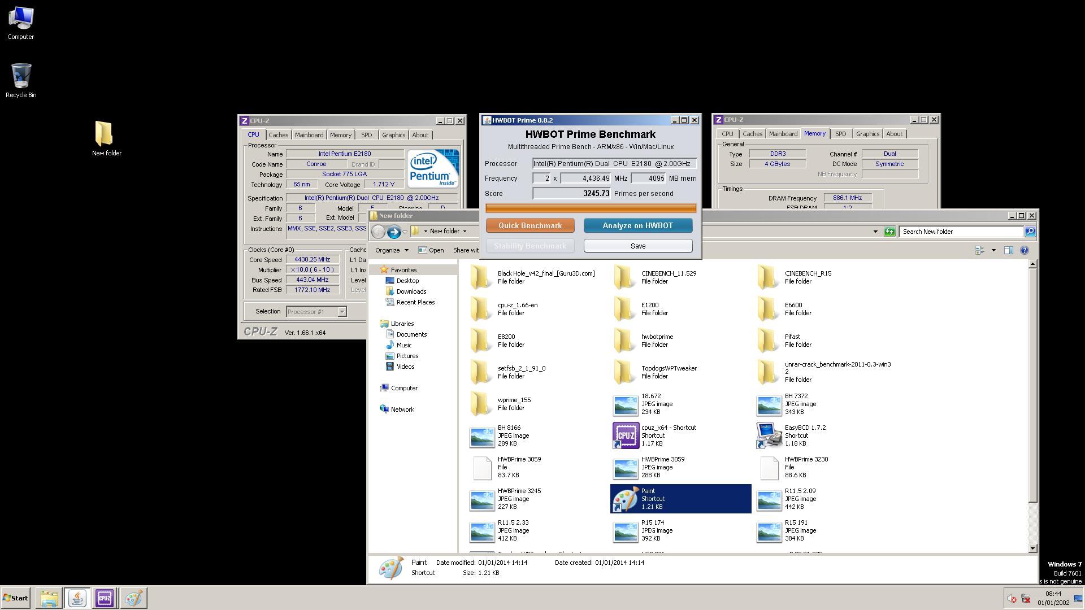Image resolution: width=1085 pixels, height=610 pixels.
Task: Click the Search New folder field
Action: 961,232
